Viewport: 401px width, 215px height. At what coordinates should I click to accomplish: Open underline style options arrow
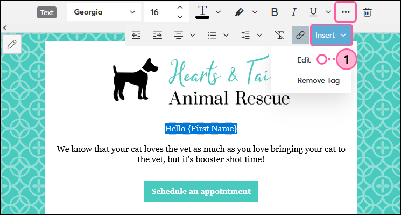(x=329, y=12)
